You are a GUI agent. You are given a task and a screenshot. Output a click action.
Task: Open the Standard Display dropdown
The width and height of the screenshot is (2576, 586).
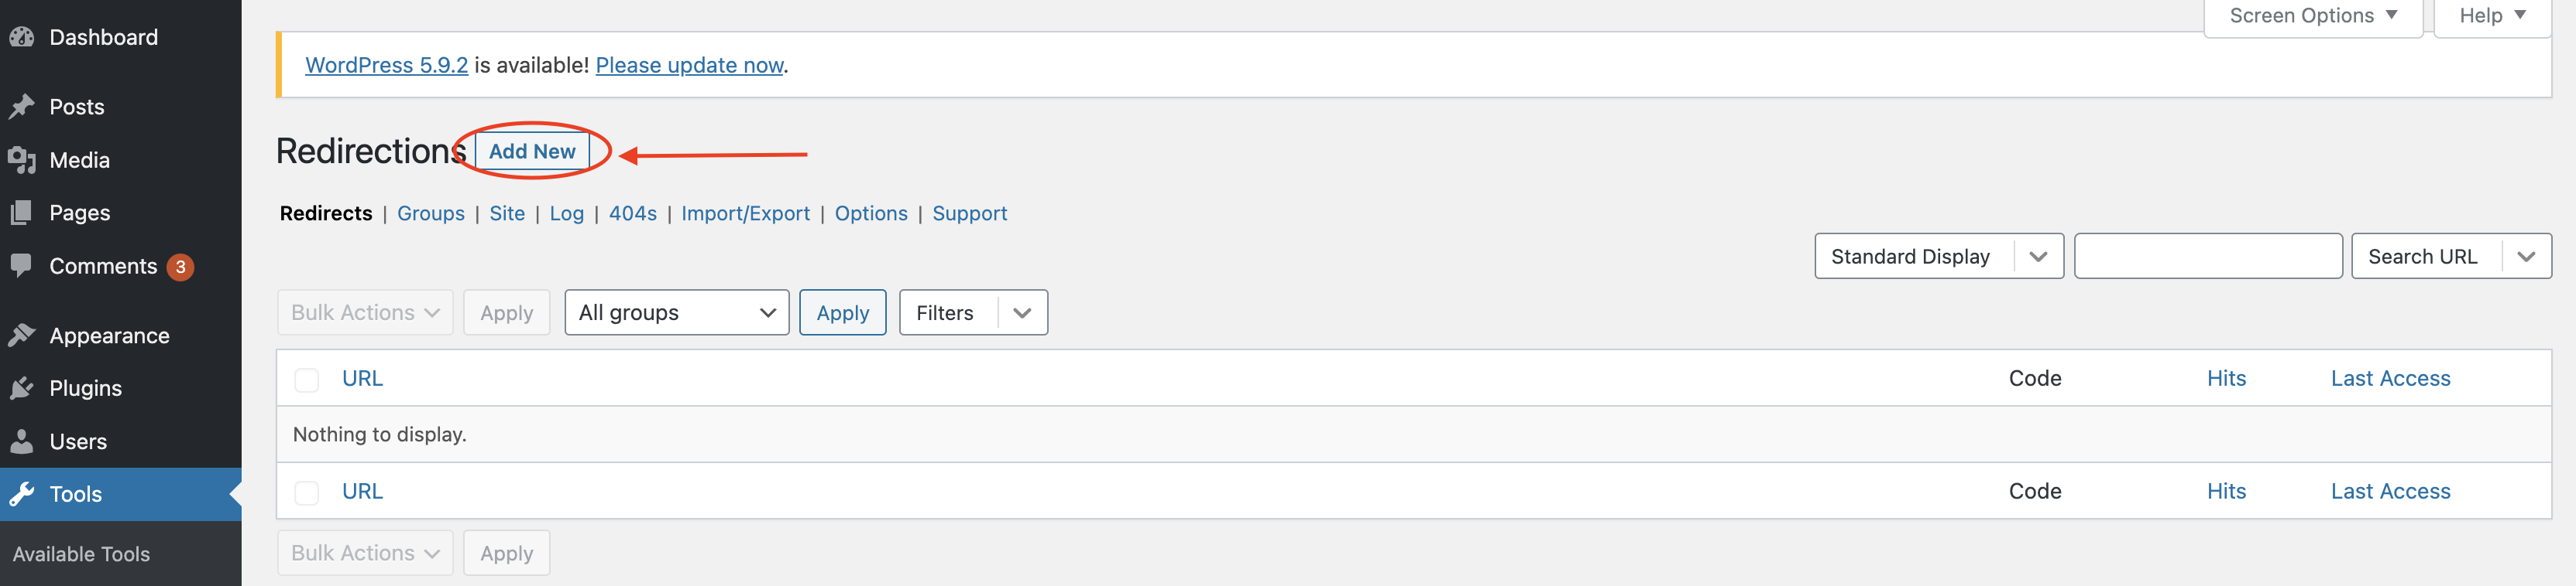point(1938,257)
